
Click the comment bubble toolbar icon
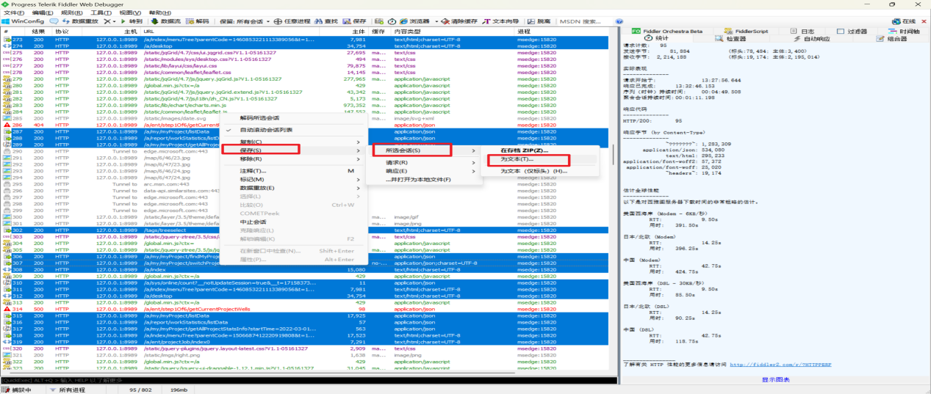[54, 21]
